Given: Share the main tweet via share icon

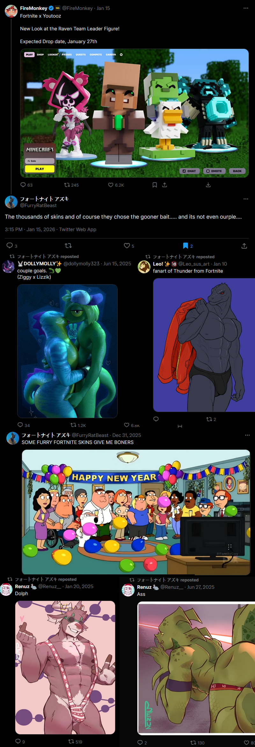Looking at the screenshot, I should point(244,245).
